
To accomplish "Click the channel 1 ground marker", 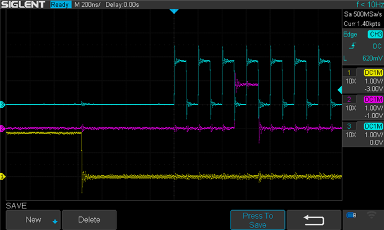I will tap(2, 176).
